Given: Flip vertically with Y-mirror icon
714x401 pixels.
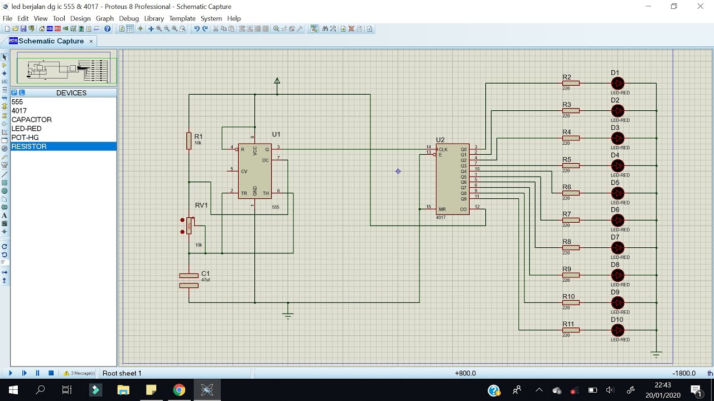Looking at the screenshot, I should click(4, 281).
